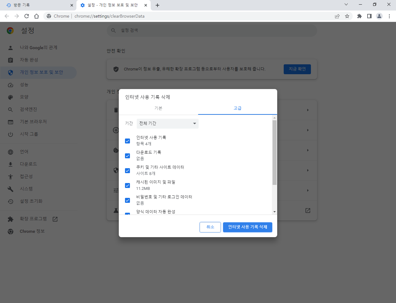This screenshot has height=303, width=396.
Task: Click the forward navigation arrow
Action: tap(17, 16)
